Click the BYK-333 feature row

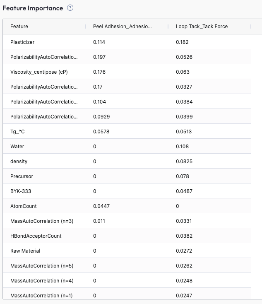tap(127, 191)
